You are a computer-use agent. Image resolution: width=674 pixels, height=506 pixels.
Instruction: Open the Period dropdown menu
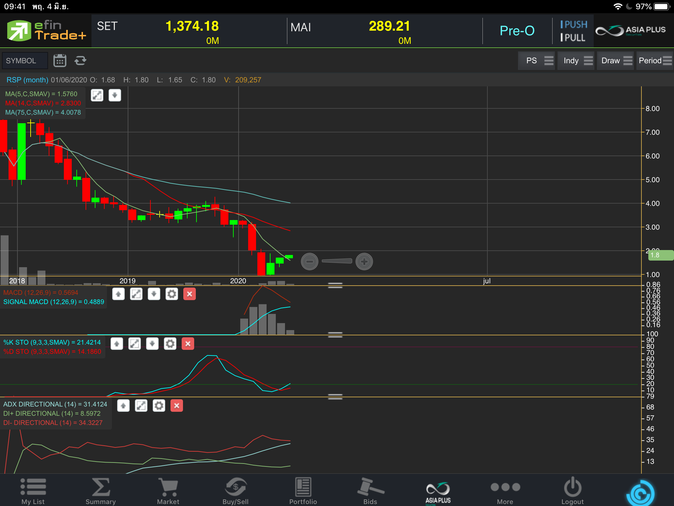click(655, 61)
